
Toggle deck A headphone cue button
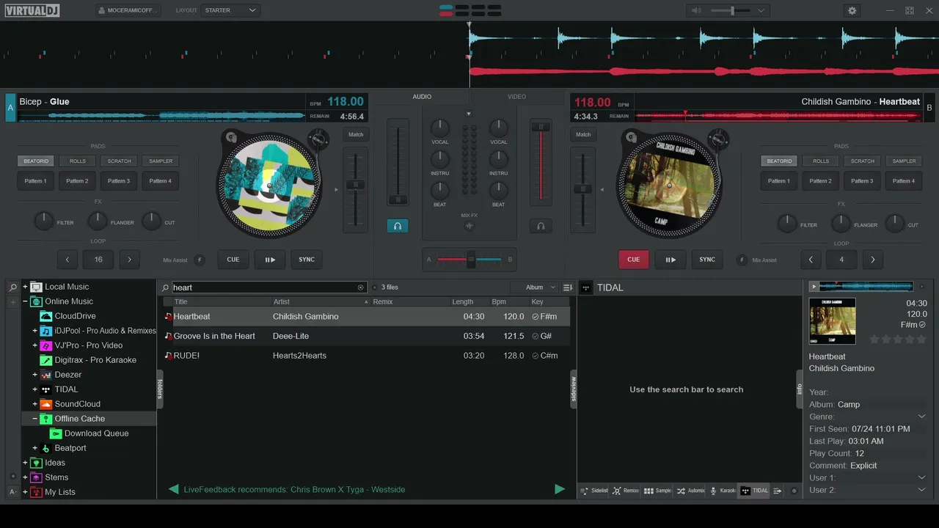coord(398,226)
